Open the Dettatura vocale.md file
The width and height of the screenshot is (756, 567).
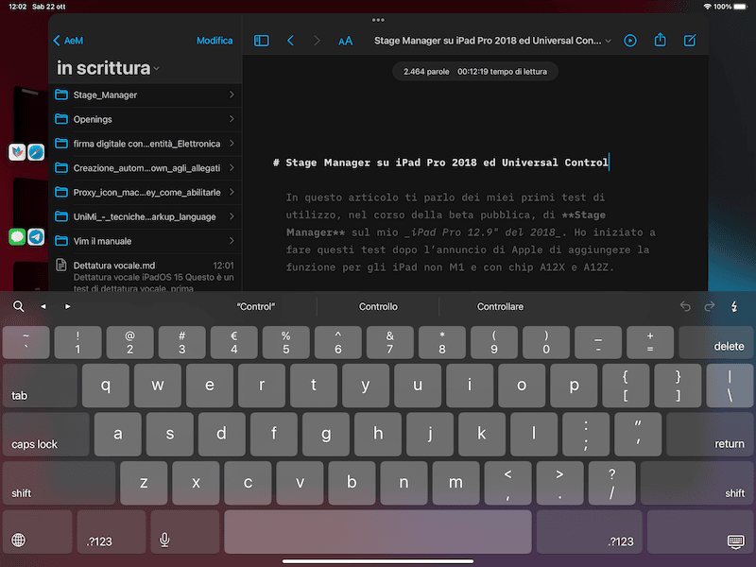click(146, 273)
